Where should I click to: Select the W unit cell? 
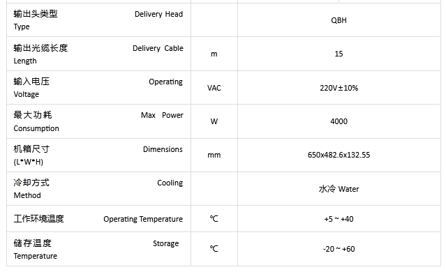coord(214,121)
